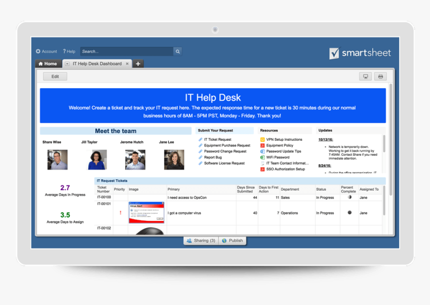This screenshot has width=430, height=305.
Task: Open IT Ticket Request link
Action: click(x=217, y=139)
